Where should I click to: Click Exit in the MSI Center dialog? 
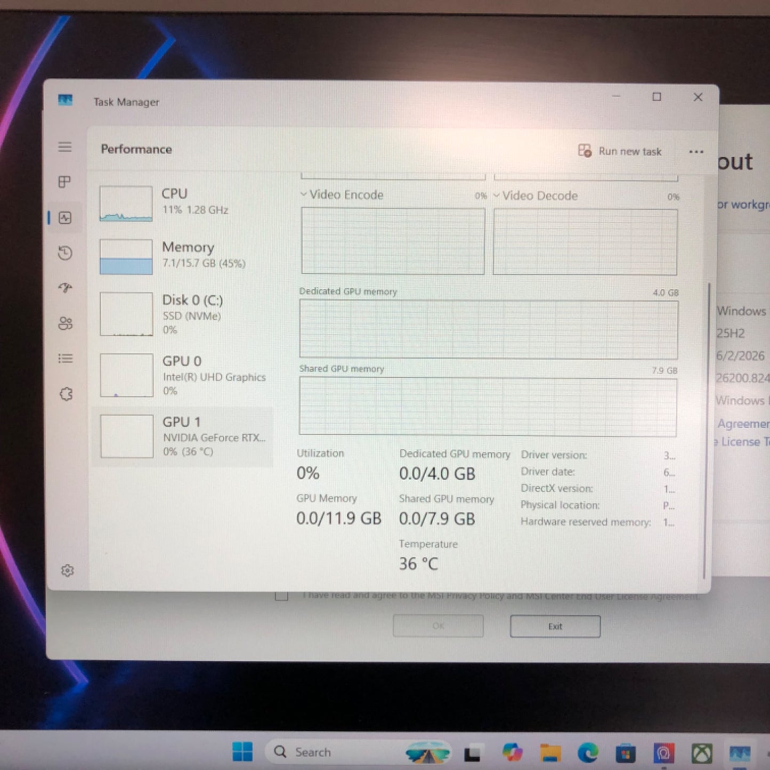(555, 627)
